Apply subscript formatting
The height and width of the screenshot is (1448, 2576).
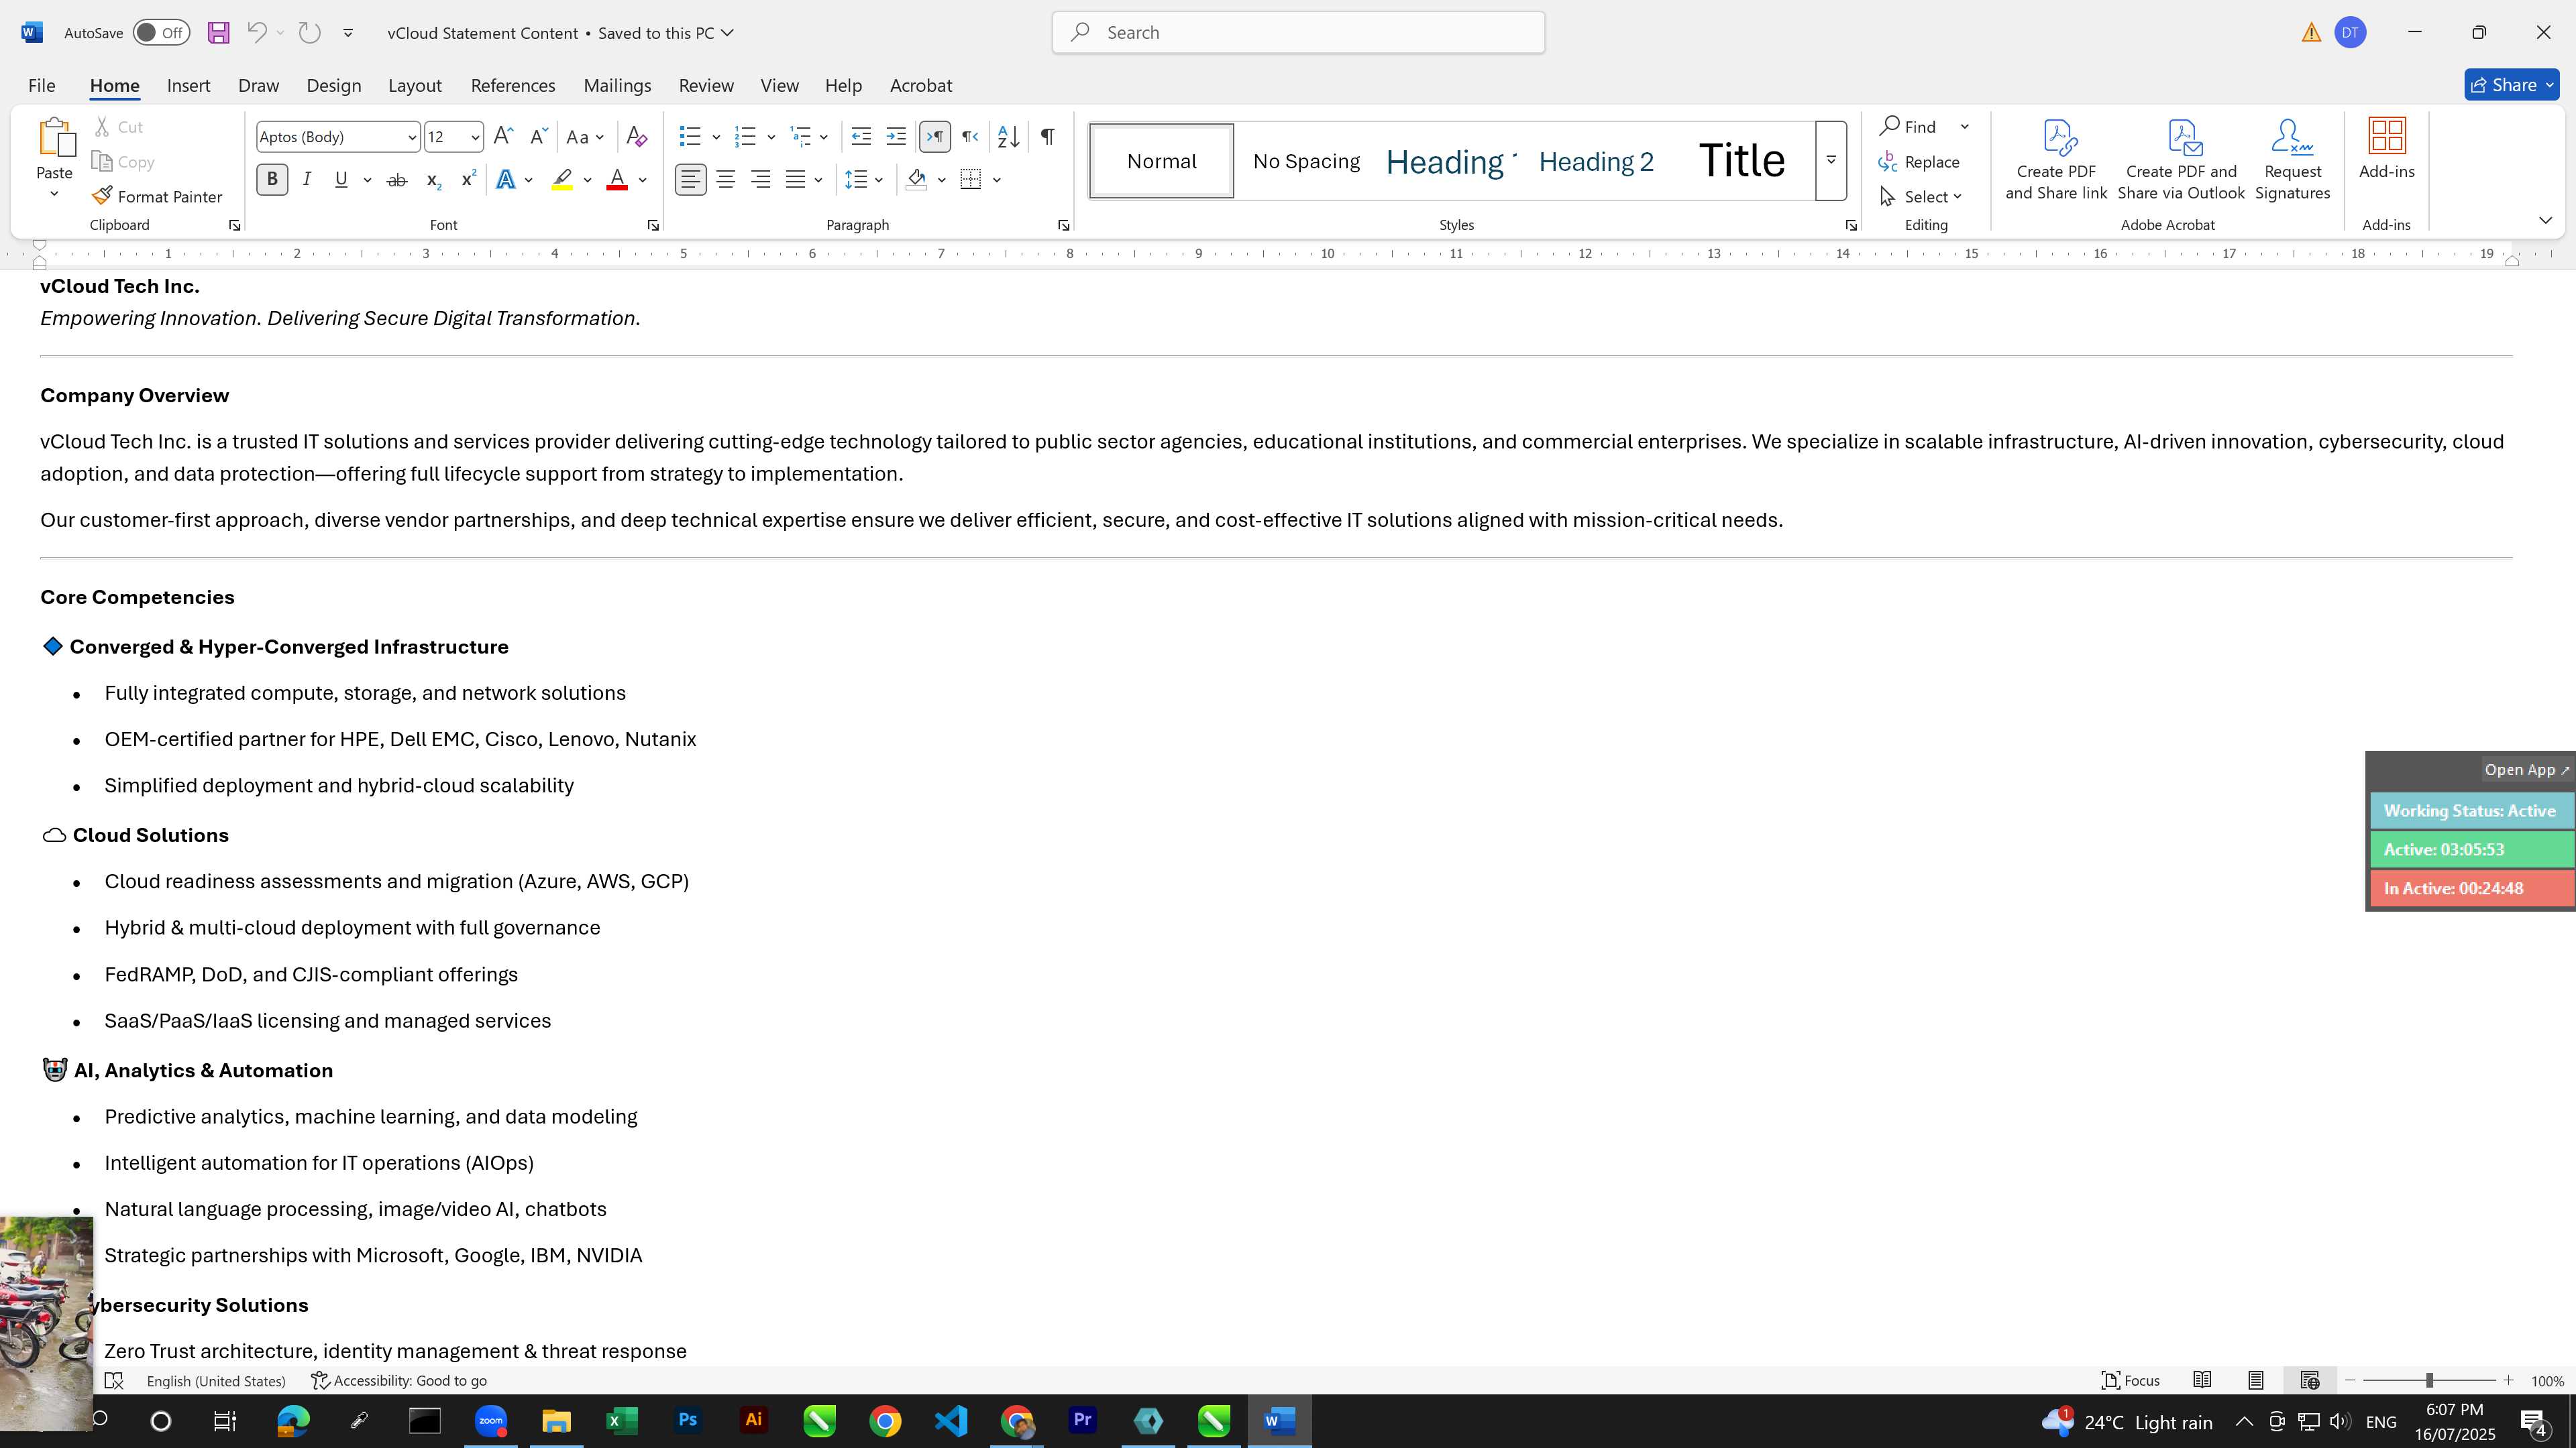[x=433, y=180]
